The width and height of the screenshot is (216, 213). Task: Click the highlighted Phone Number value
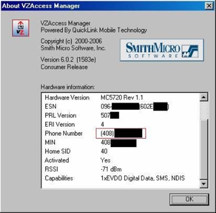click(x=121, y=134)
